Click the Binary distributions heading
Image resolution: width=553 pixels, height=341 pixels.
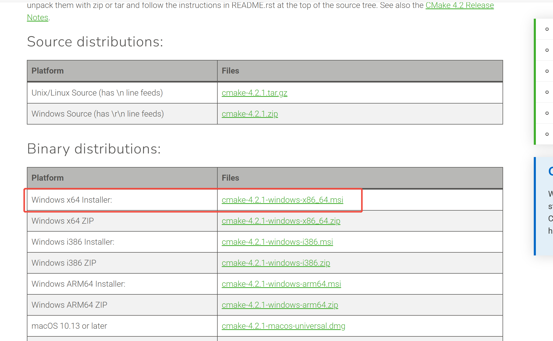tap(94, 149)
